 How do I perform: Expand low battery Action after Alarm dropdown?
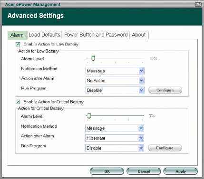[x=115, y=81]
